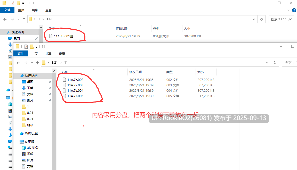Open 3D 对象 in the 11 window sidebar
Viewport: 297px width, 170px height.
pos(33,148)
